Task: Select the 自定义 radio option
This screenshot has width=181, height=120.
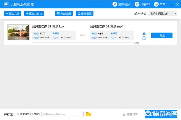Action: point(31,114)
